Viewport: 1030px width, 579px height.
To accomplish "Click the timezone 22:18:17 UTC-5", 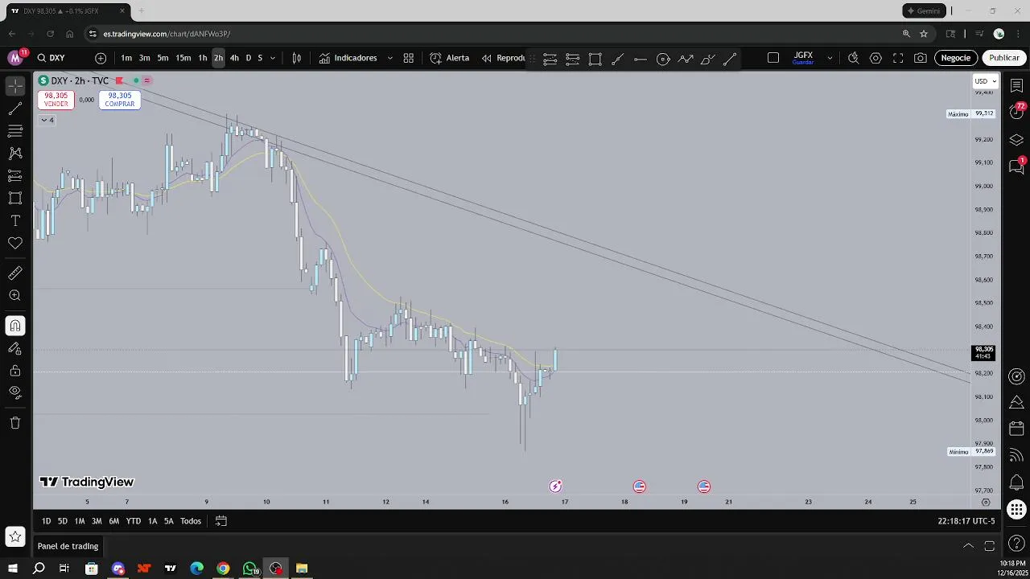I will 966,521.
